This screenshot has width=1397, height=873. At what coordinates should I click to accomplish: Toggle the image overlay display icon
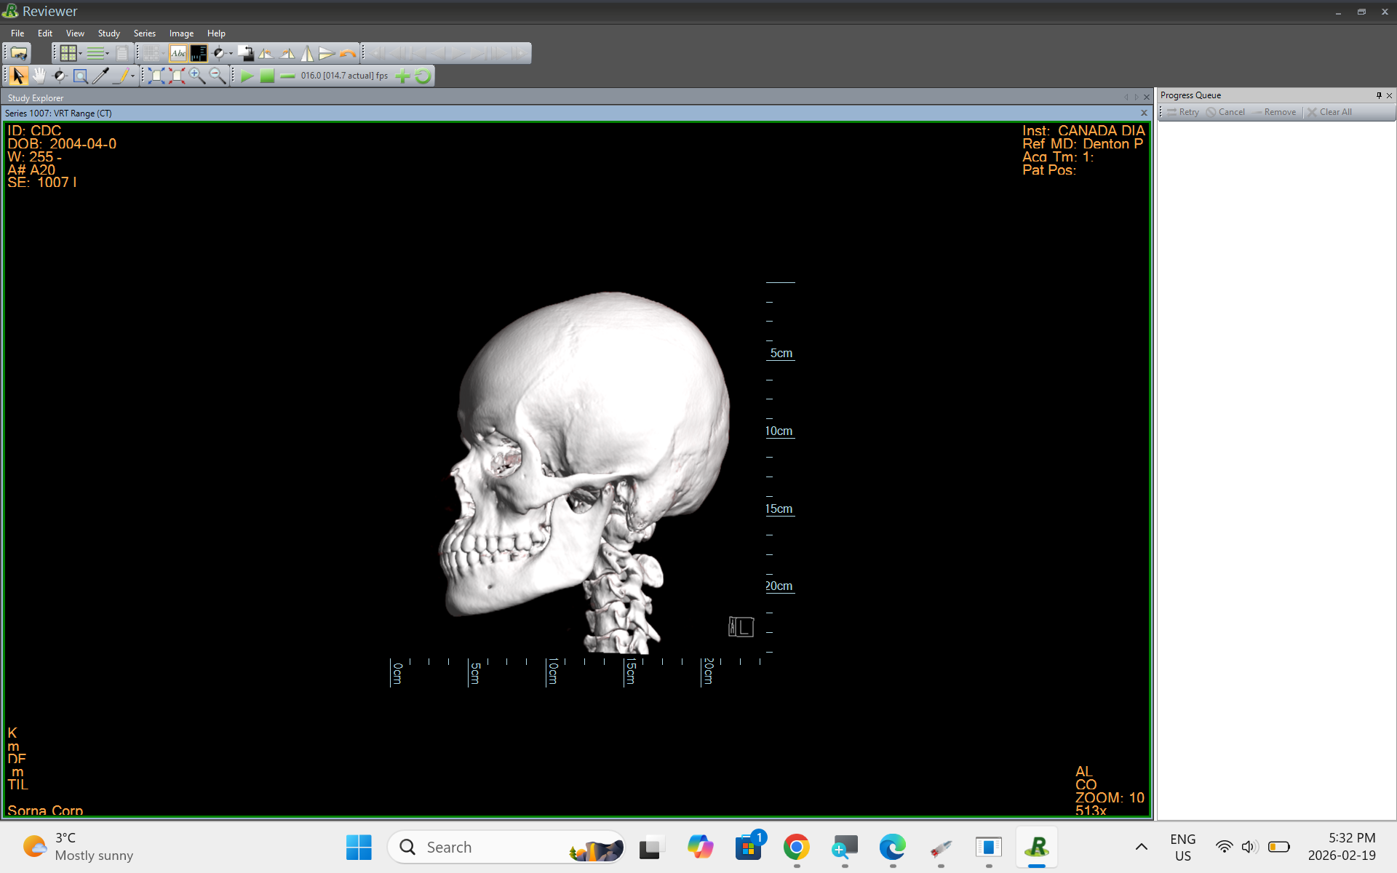tap(199, 53)
